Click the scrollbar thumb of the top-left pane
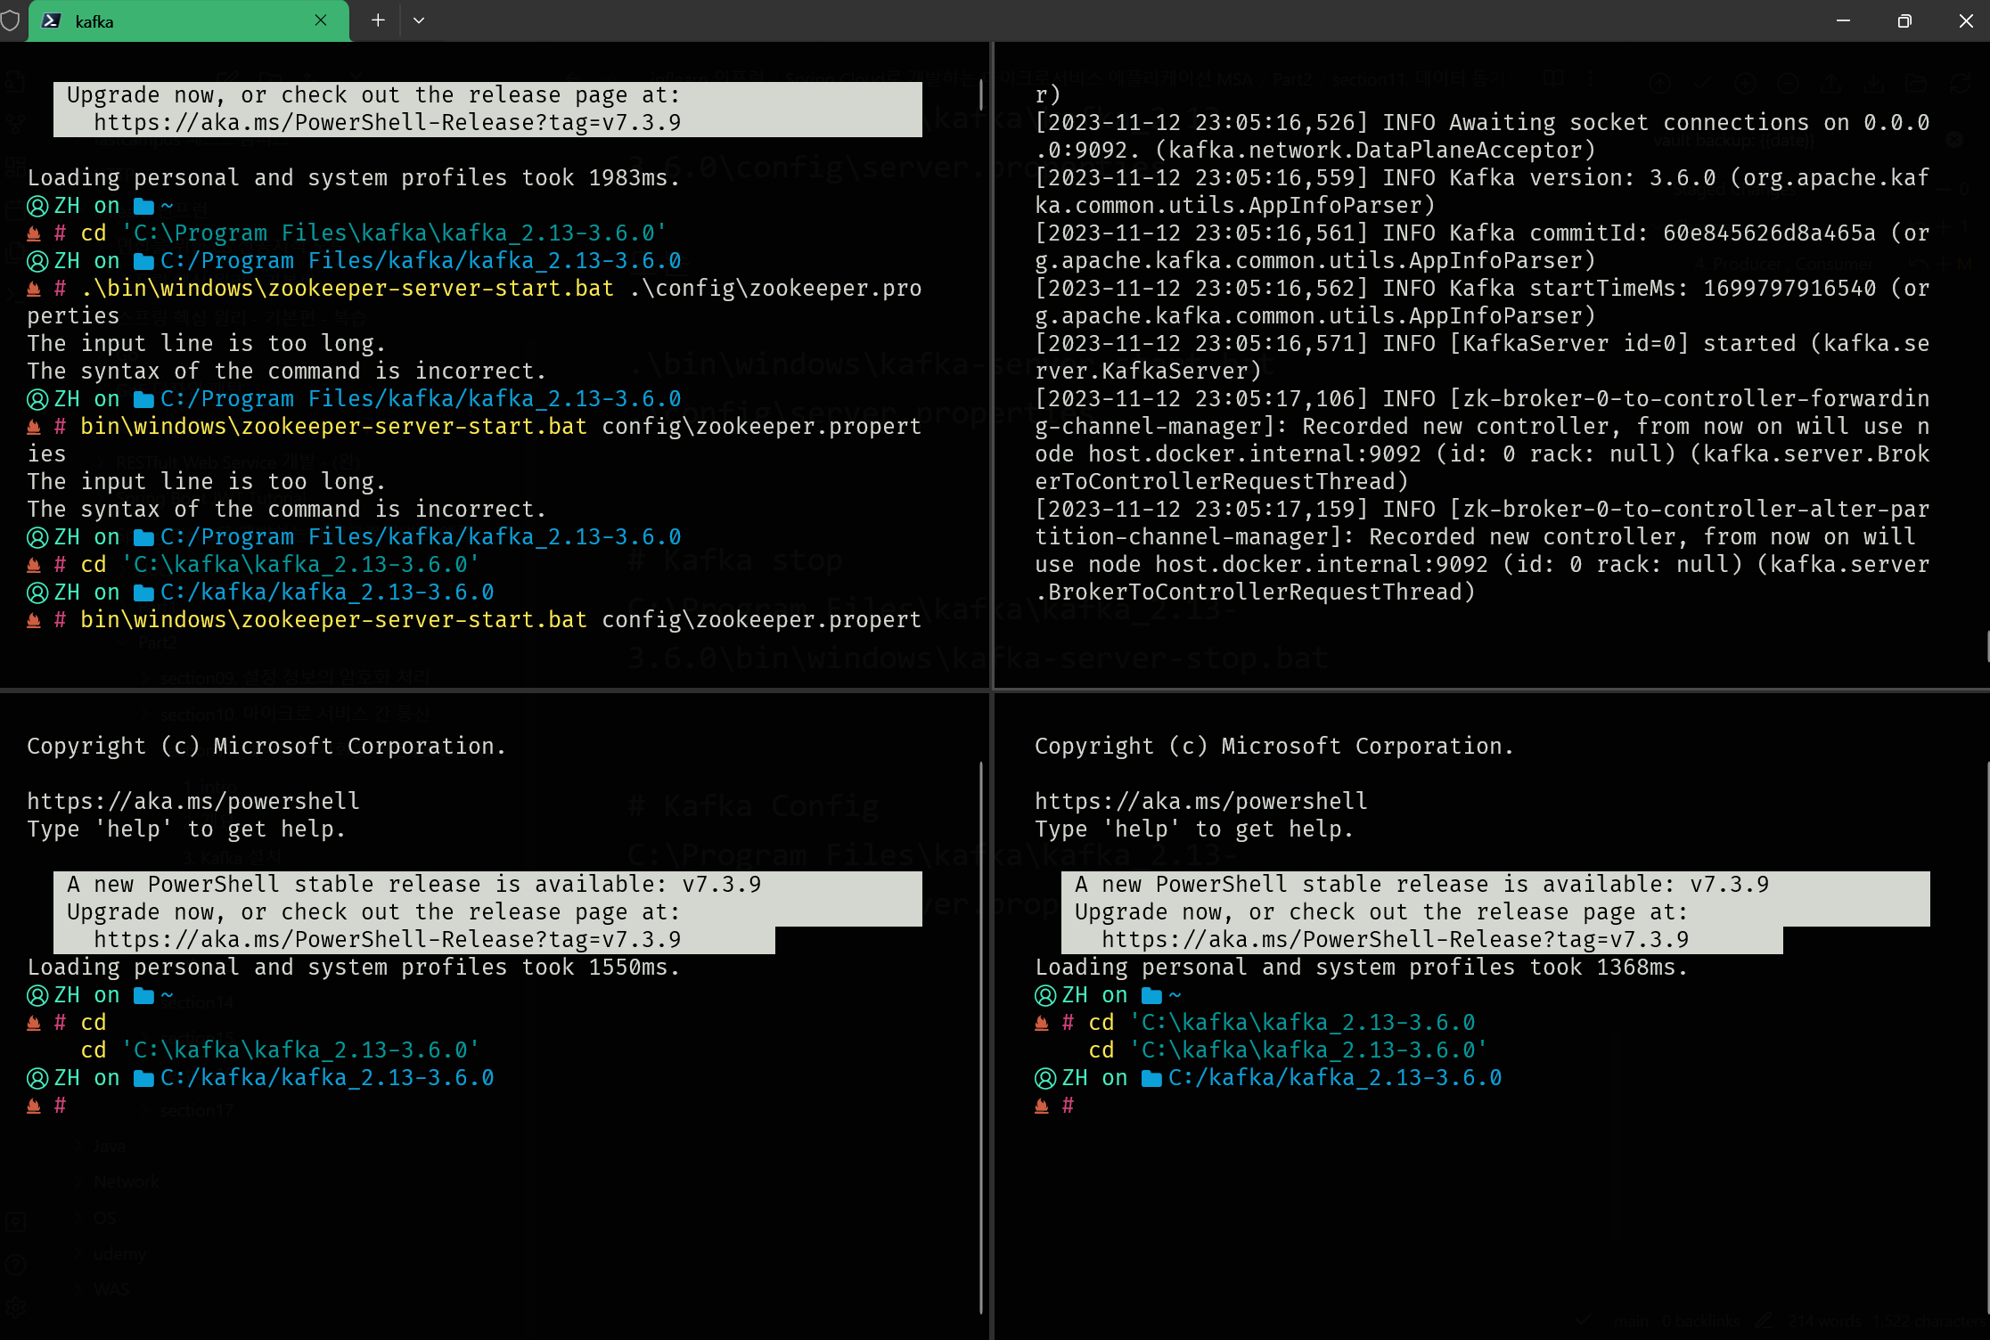Viewport: 1990px width, 1340px height. [x=981, y=94]
